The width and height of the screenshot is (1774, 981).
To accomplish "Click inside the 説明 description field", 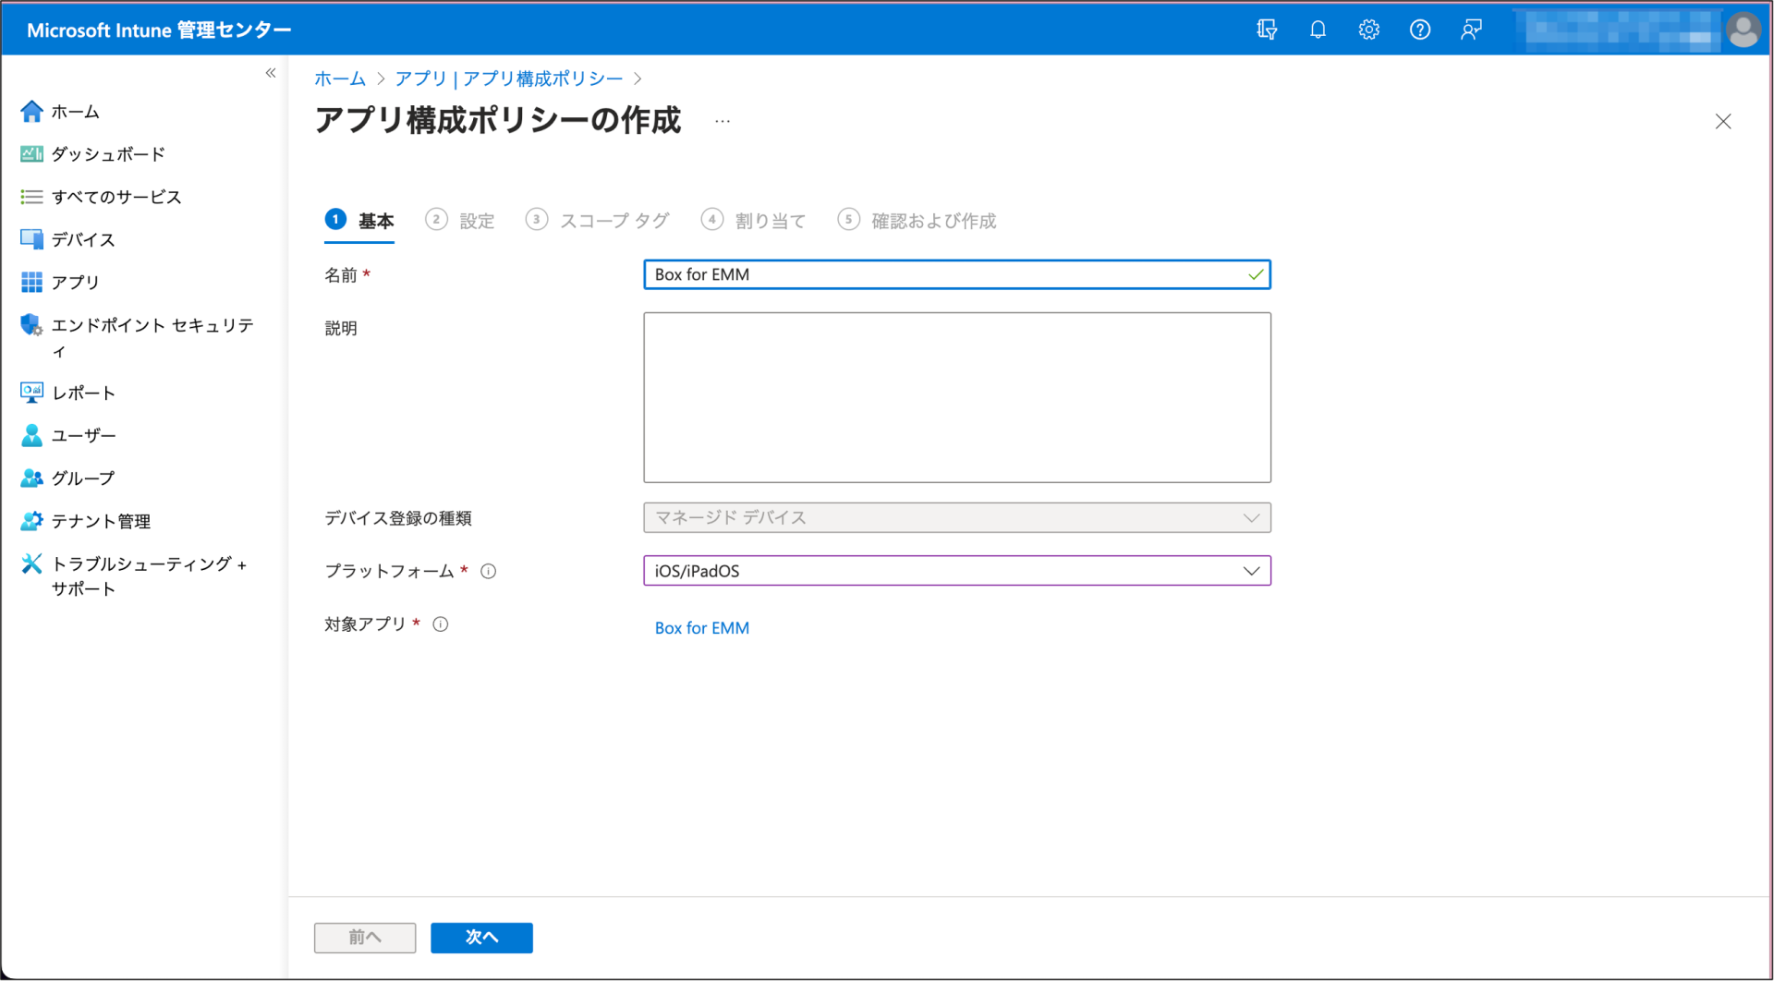I will click(957, 397).
